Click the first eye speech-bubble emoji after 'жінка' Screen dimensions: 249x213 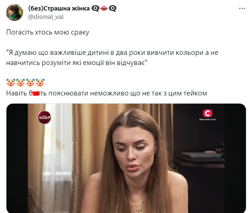95,8
